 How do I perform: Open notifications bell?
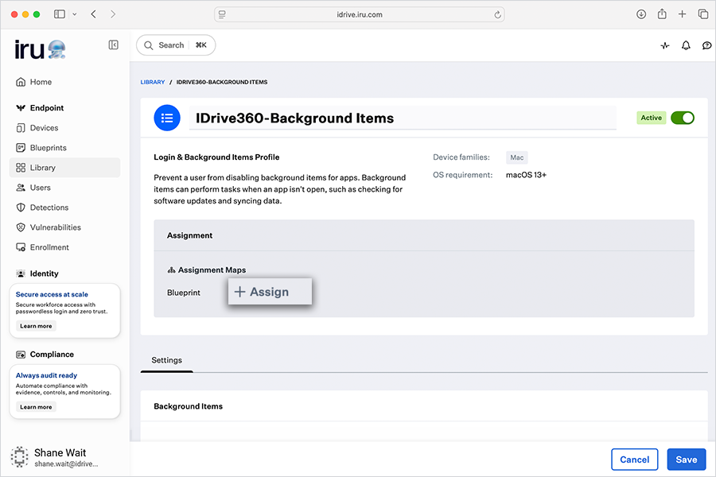pos(686,45)
